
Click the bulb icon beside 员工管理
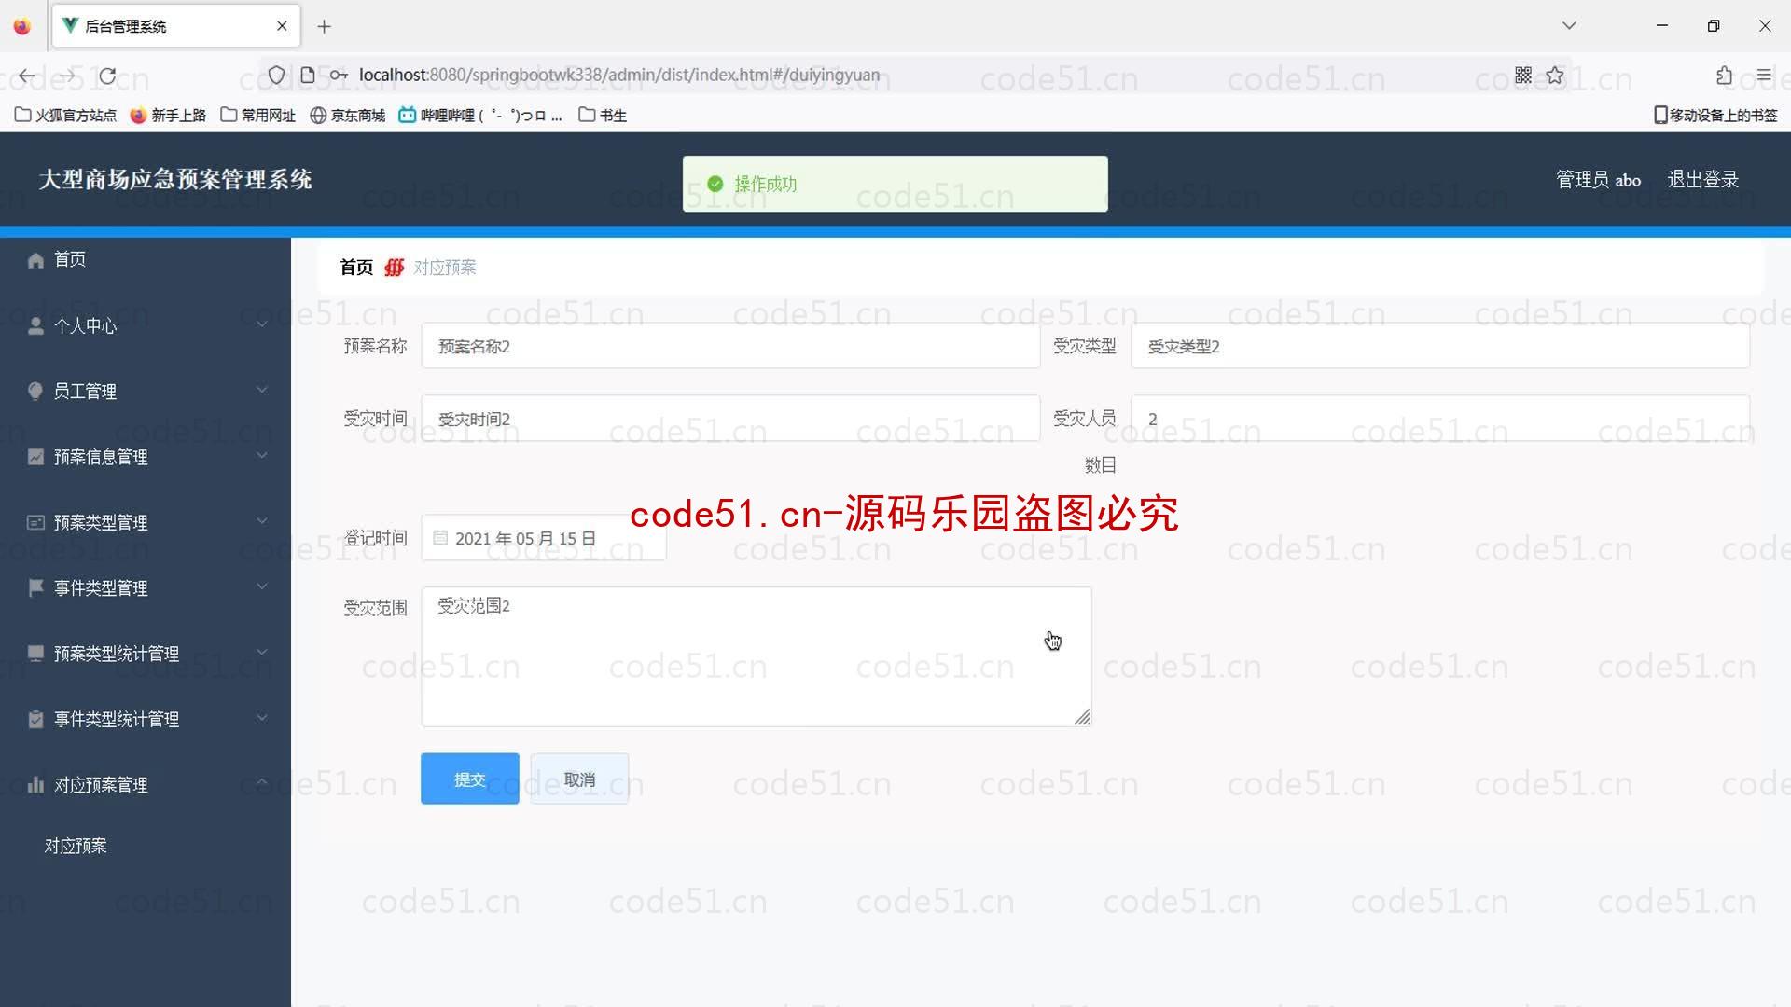pos(35,391)
